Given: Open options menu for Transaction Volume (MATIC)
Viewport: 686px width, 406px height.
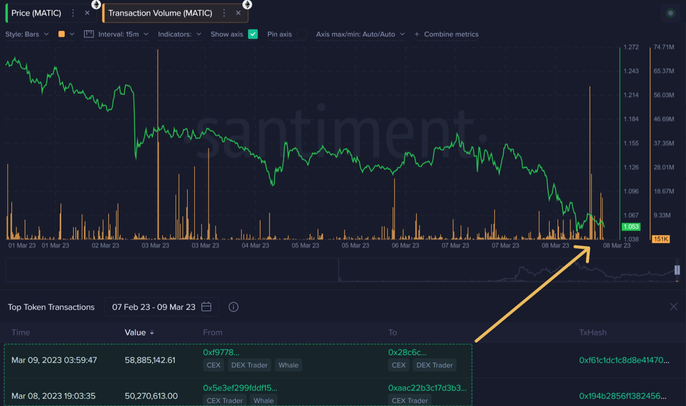Looking at the screenshot, I should (x=224, y=13).
